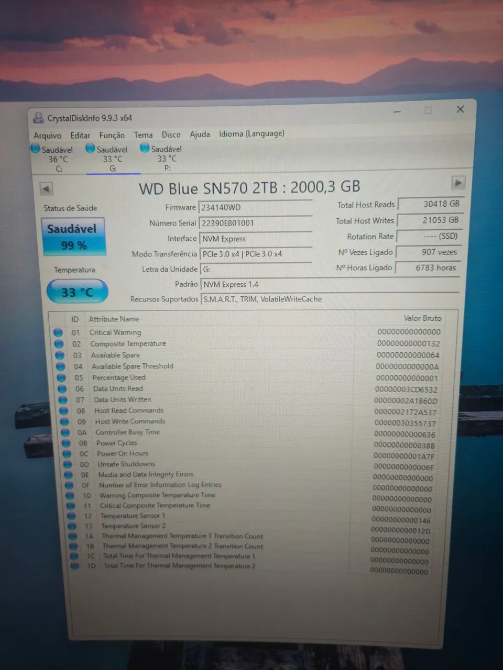This screenshot has height=670, width=503.
Task: Click status icon of Controller Busy Time row
Action: pos(65,433)
